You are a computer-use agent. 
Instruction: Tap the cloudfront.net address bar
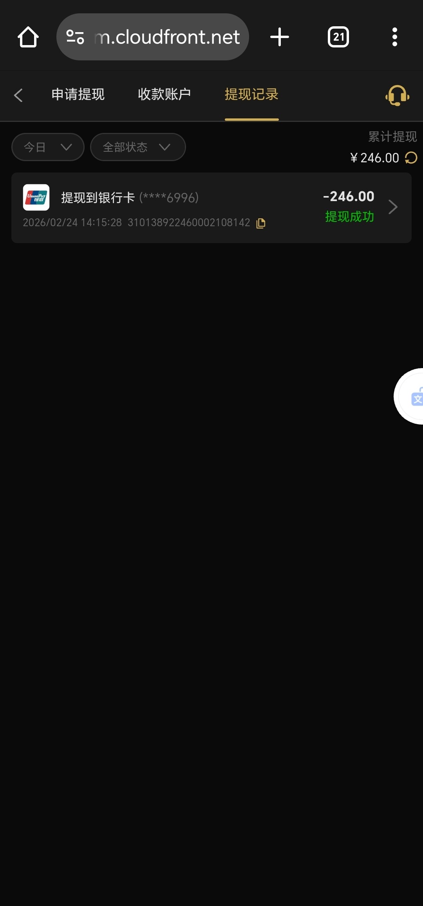click(x=153, y=37)
